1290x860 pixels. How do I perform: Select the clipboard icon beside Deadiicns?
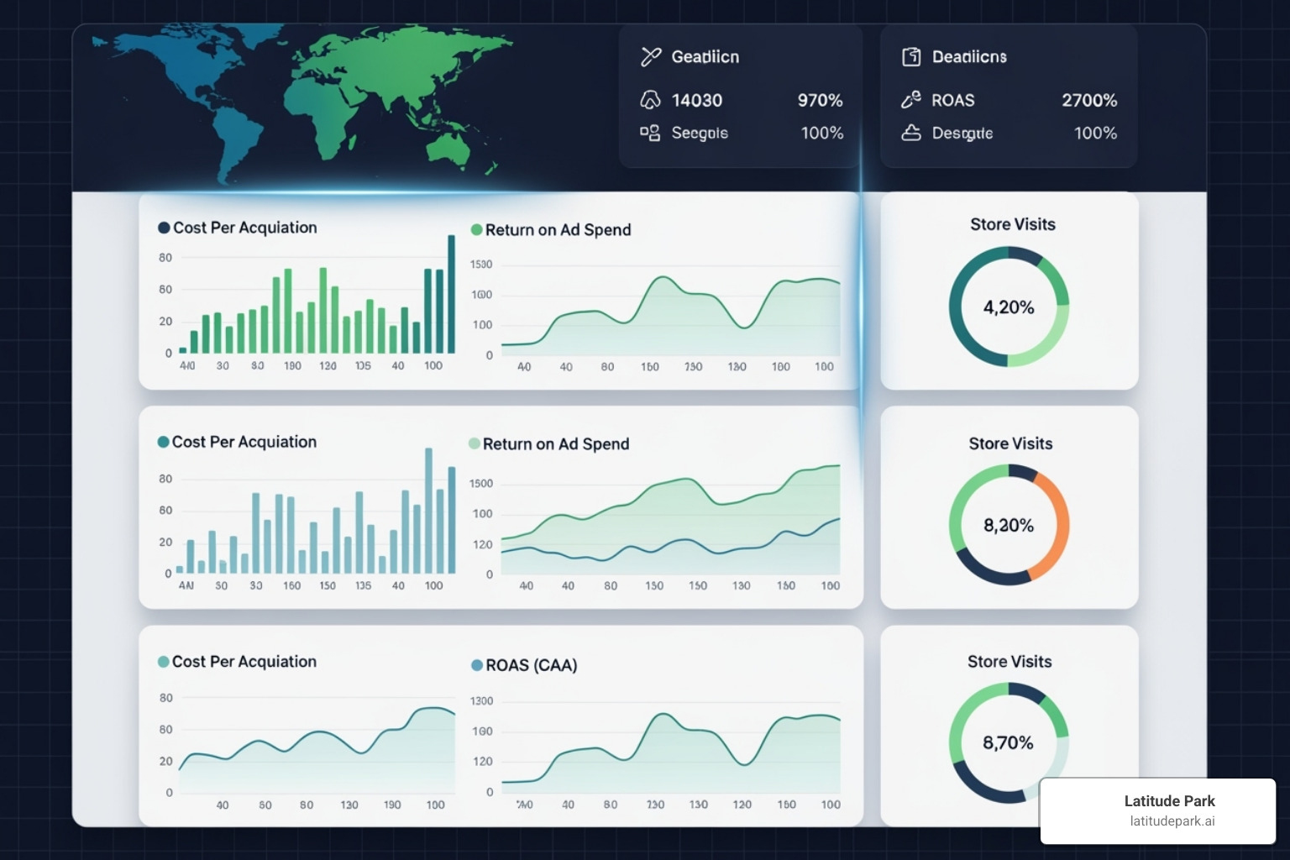911,56
